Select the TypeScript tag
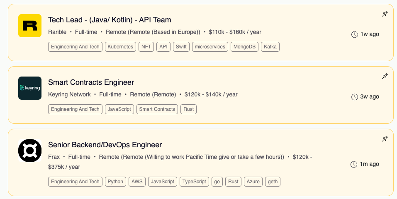Screen dimensions: 397x199 coord(194,182)
